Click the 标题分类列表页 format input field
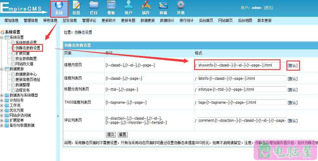318x161 pixels. 242,89
